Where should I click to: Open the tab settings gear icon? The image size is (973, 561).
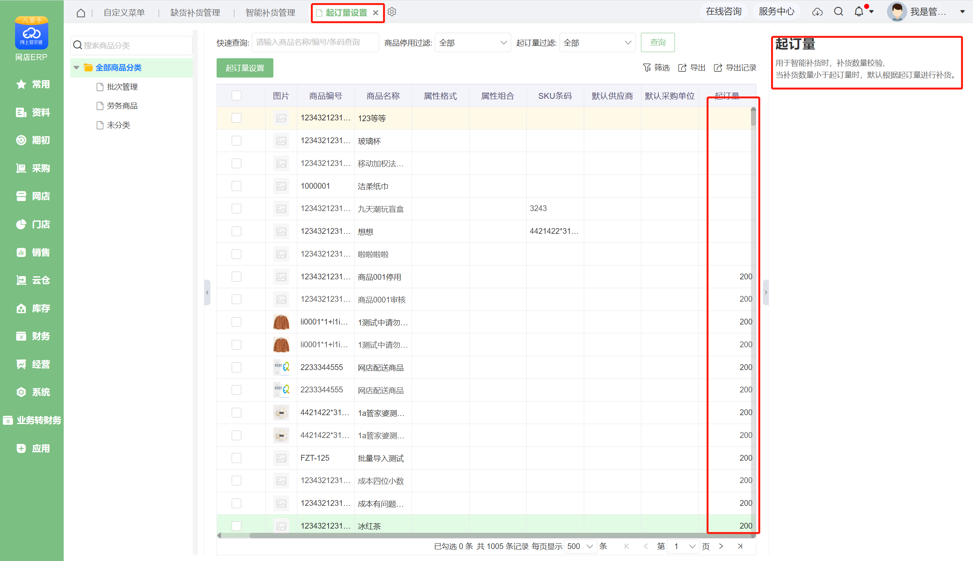392,12
